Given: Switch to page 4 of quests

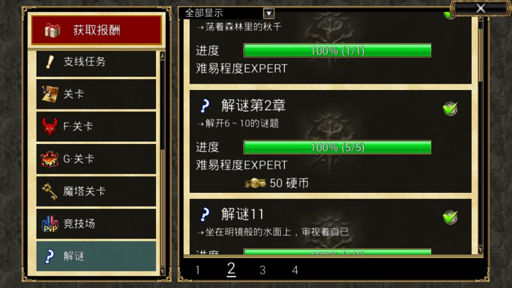Looking at the screenshot, I should pyautogui.click(x=295, y=270).
